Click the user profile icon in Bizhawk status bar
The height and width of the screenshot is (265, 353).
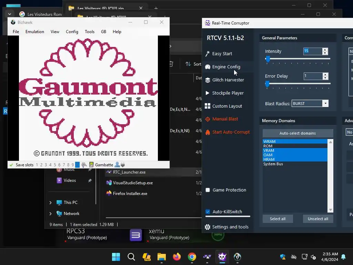coord(117,165)
